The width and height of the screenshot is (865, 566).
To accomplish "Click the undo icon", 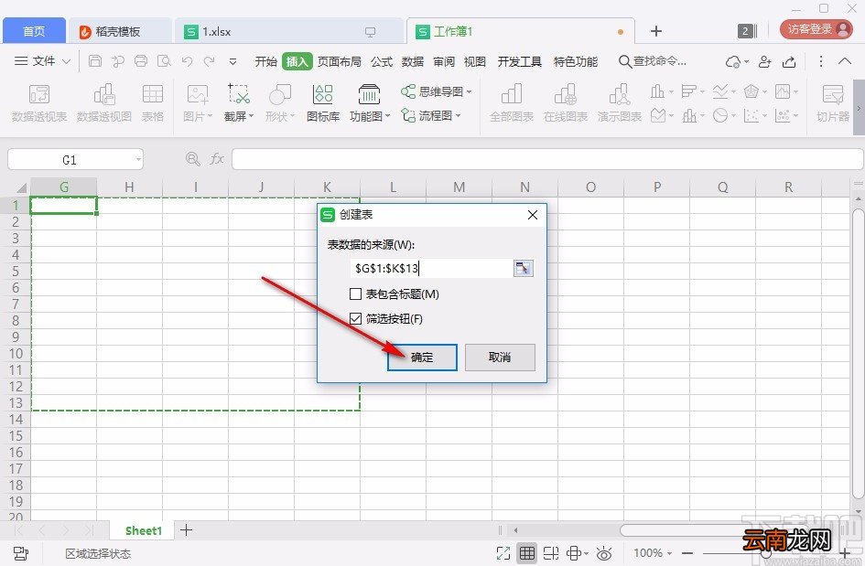I will pyautogui.click(x=187, y=61).
